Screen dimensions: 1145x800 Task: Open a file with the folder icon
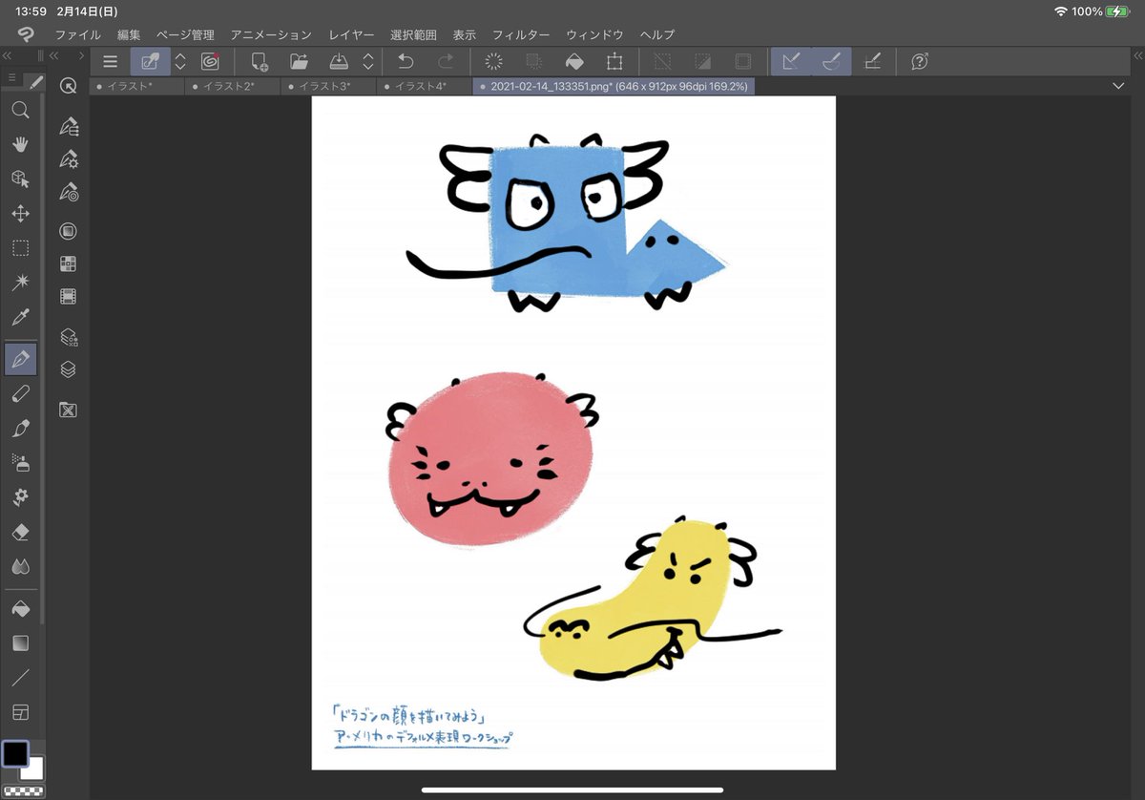point(299,61)
